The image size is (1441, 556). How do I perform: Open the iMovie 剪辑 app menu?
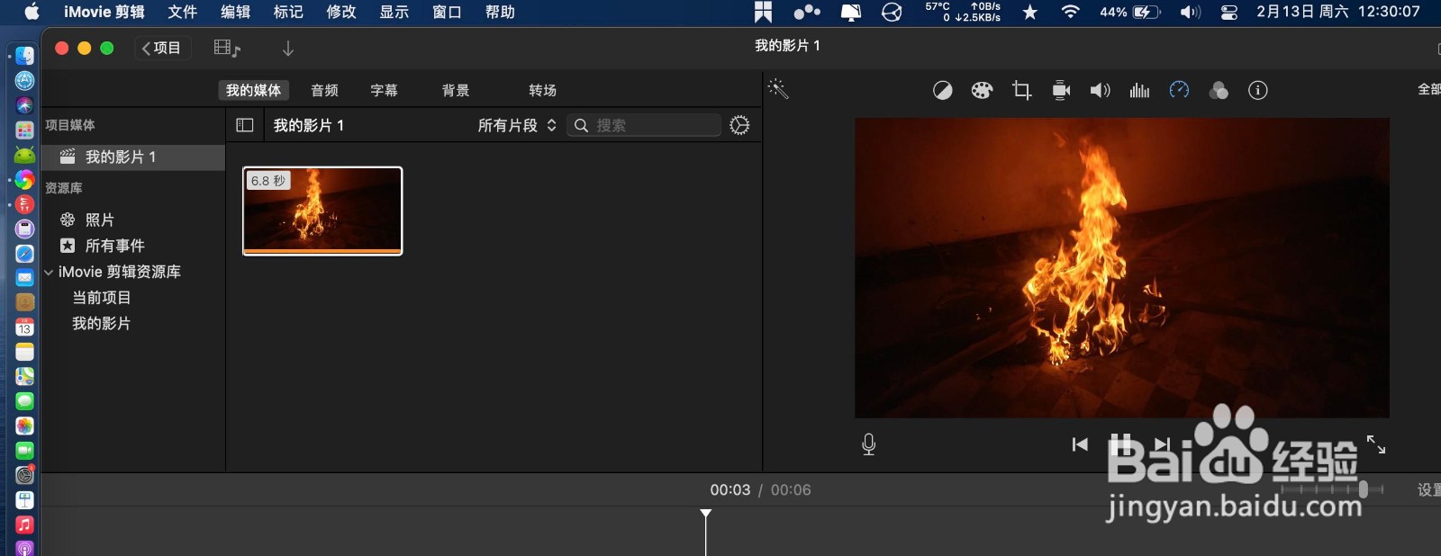click(104, 12)
